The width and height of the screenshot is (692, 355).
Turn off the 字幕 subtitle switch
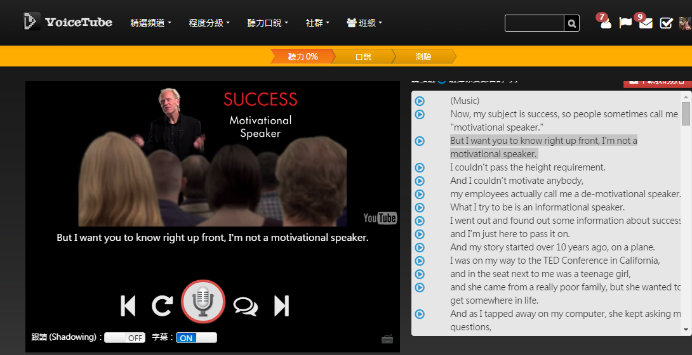196,338
